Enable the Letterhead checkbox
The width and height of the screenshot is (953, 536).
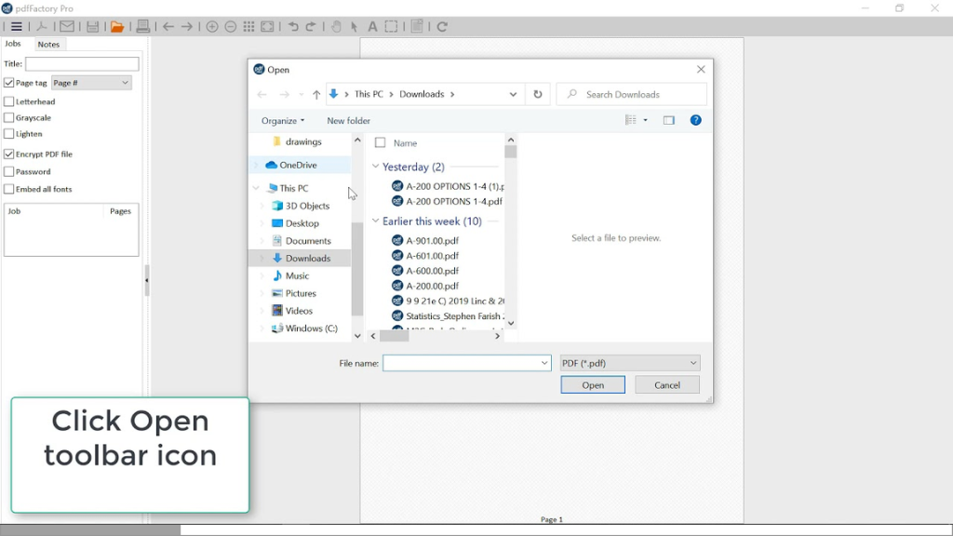(x=9, y=101)
